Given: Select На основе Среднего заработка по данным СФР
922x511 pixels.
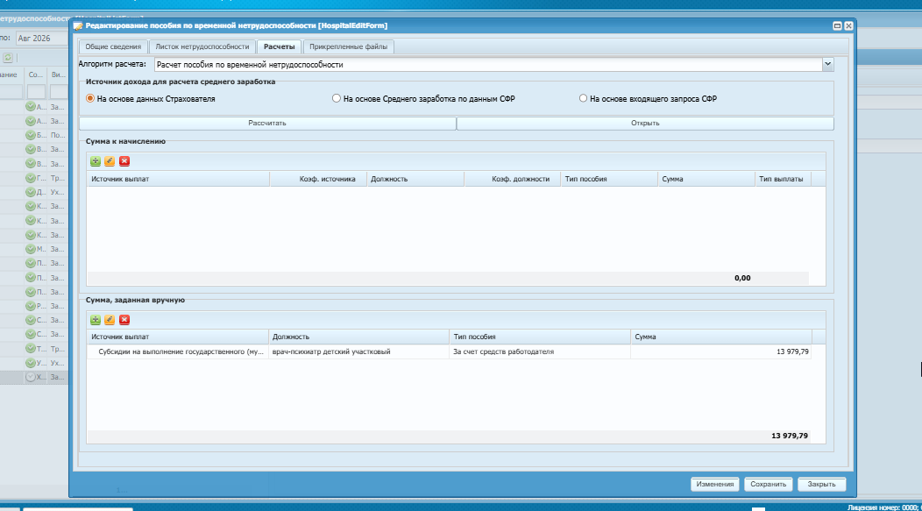Looking at the screenshot, I should pyautogui.click(x=337, y=98).
